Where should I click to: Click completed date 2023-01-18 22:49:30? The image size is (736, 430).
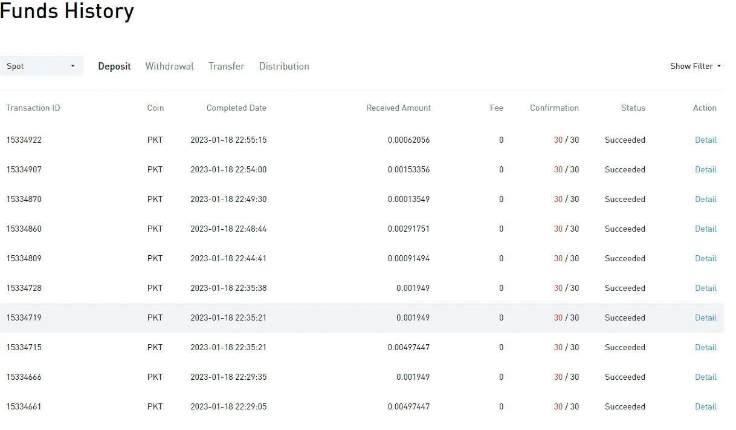pos(228,199)
